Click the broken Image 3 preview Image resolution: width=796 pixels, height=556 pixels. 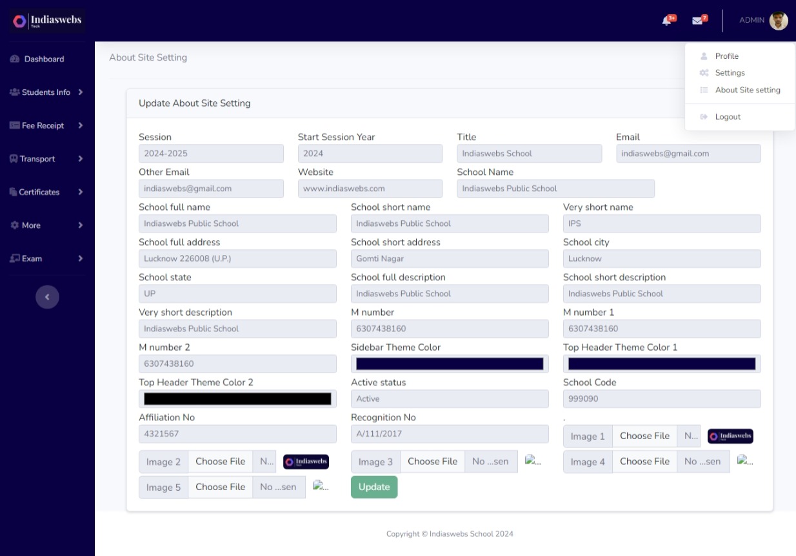533,461
